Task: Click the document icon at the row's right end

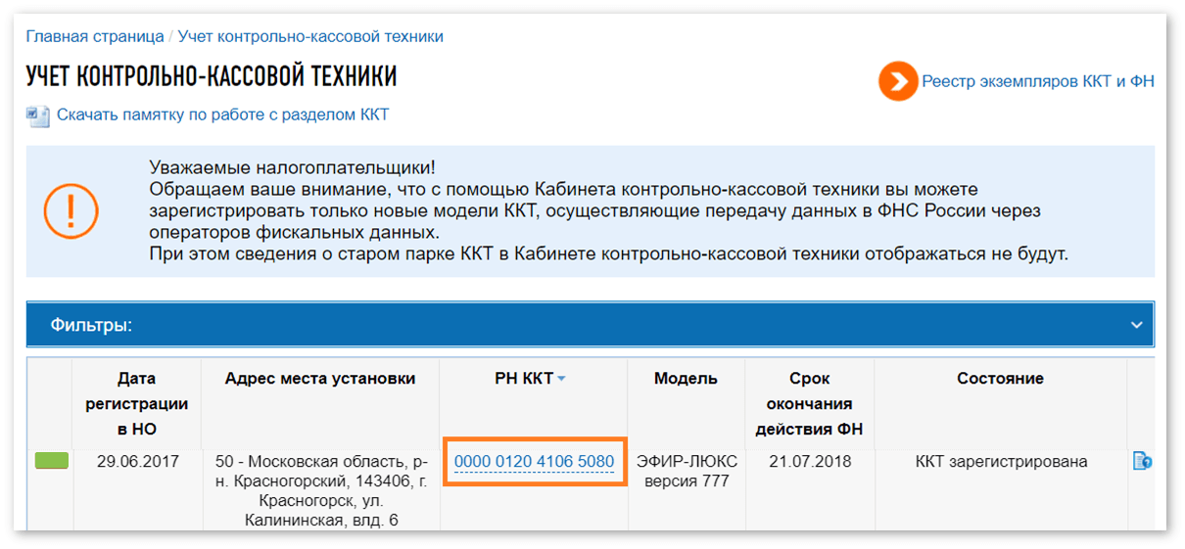Action: coord(1141,461)
